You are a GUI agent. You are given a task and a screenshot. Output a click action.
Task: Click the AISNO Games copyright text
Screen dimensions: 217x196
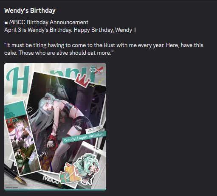click(12, 188)
